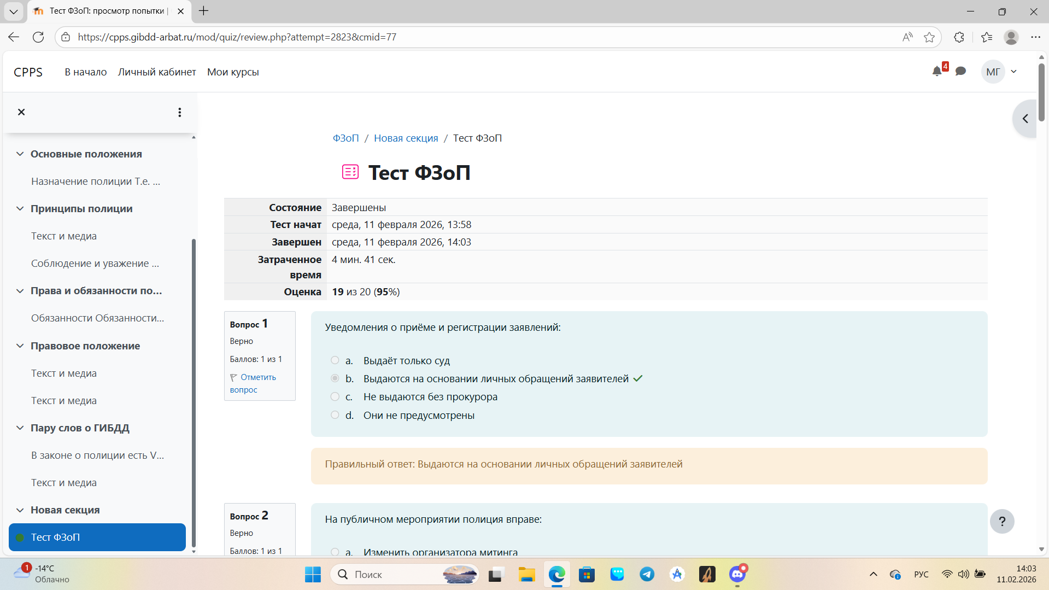The image size is (1049, 590).
Task: Open the user menu dropdown МГ
Action: click(999, 72)
